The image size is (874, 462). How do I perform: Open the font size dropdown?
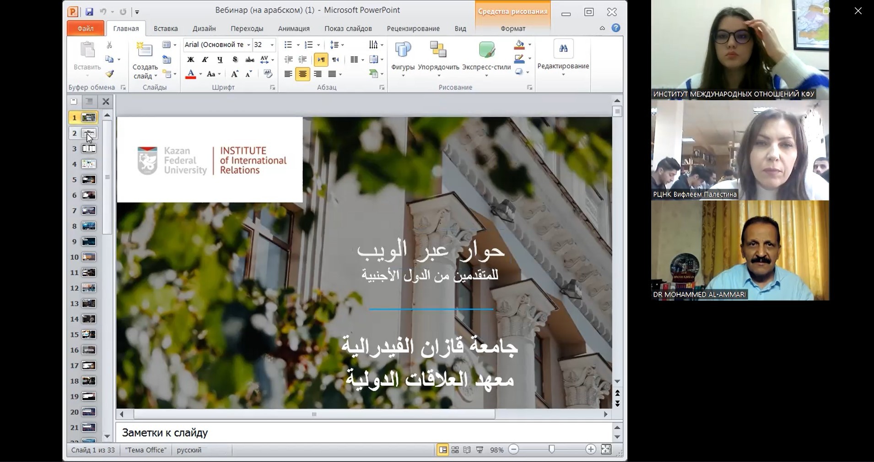[x=272, y=45]
